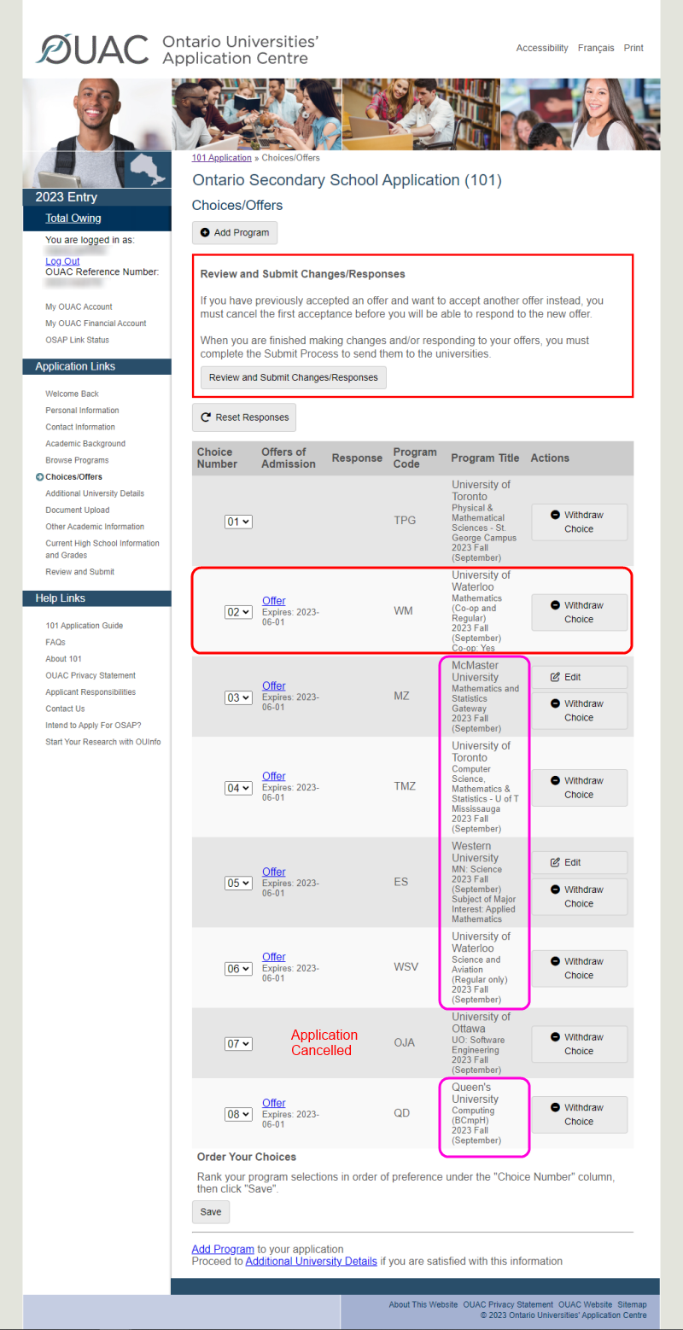683x1330 pixels.
Task: Select Browse Programs in sidebar
Action: [x=77, y=460]
